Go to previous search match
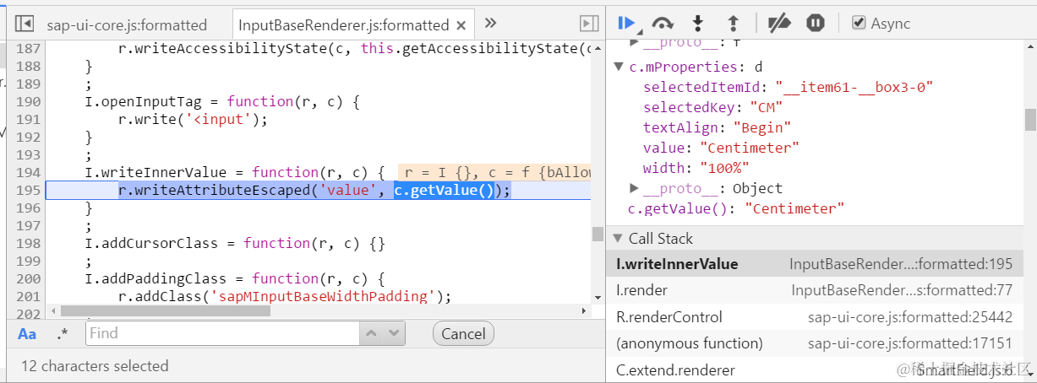Screen dimensions: 1037x383 (372, 333)
